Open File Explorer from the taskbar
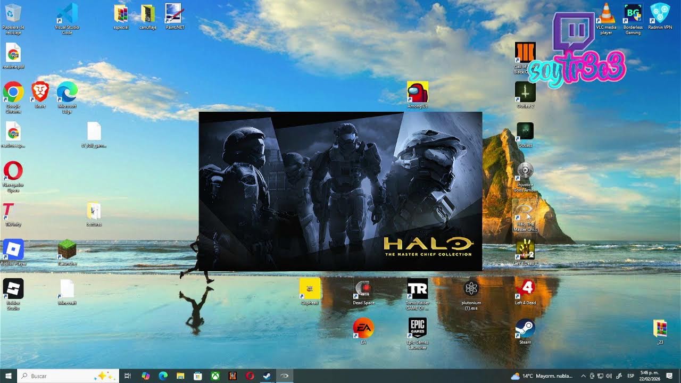 [180, 376]
